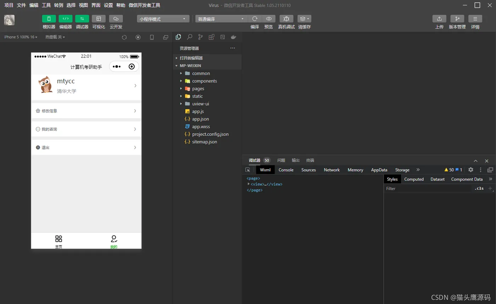496x304 pixels.
Task: Open project.config.json file
Action: 207,134
